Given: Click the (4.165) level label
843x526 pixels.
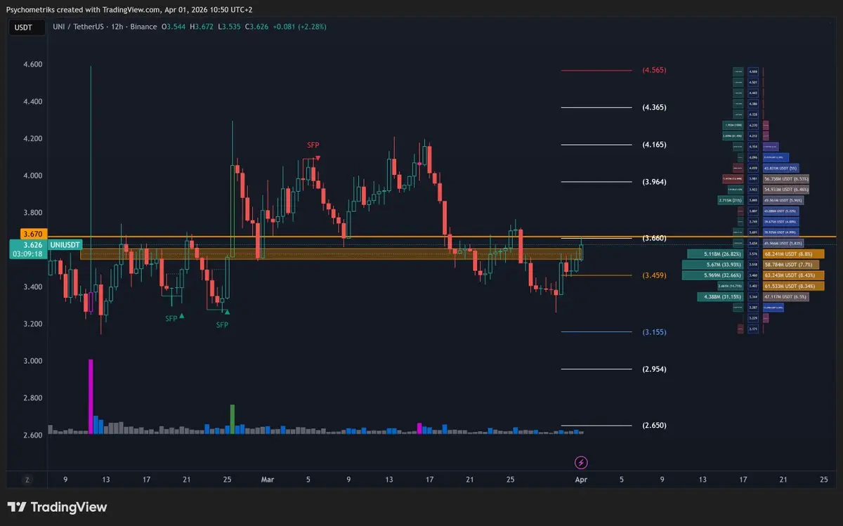Looking at the screenshot, I should tap(654, 145).
